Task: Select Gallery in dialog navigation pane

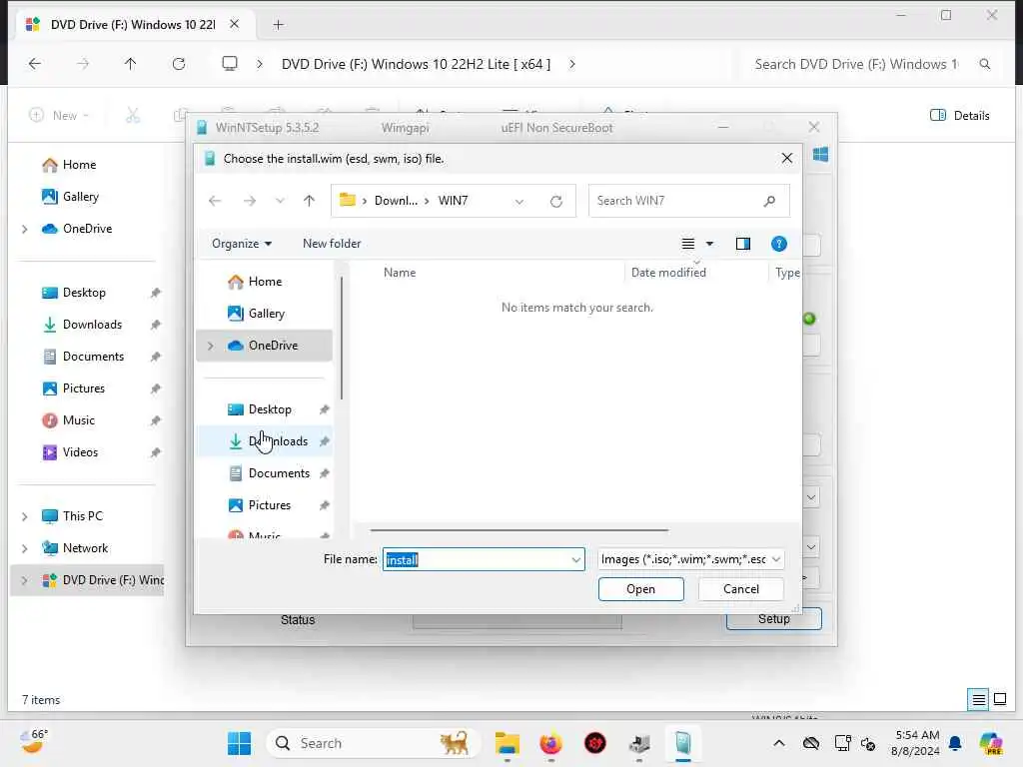Action: point(266,314)
